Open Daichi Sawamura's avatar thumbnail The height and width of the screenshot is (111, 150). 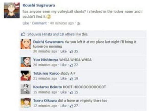tap(26, 44)
